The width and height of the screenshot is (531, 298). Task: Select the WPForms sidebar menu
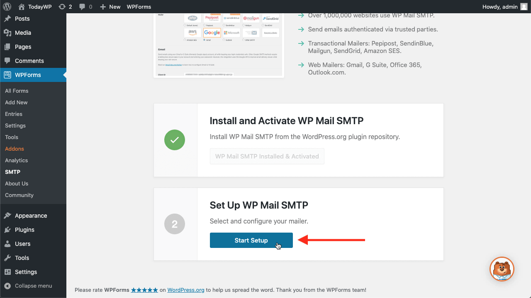(x=33, y=75)
